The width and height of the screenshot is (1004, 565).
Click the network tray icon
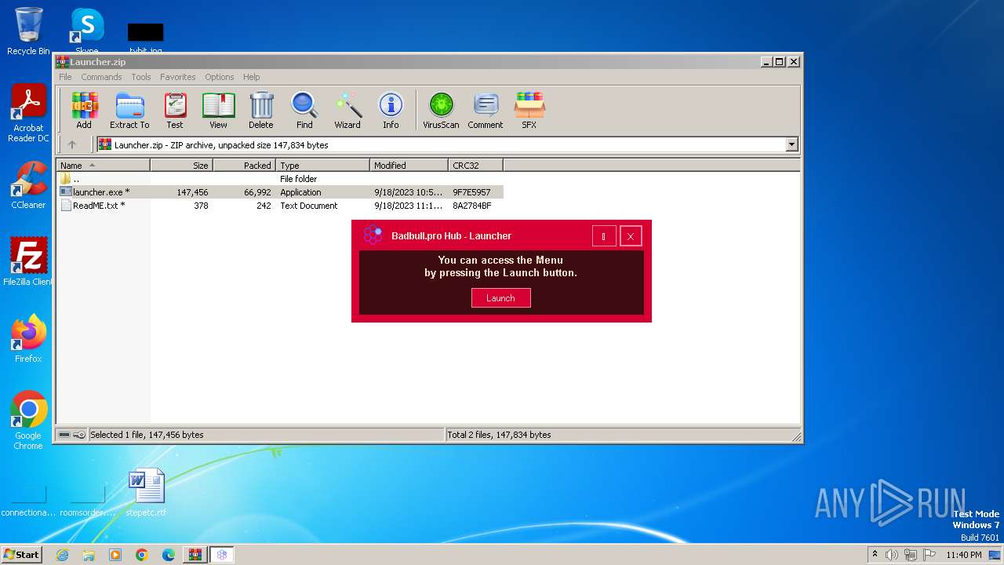pyautogui.click(x=911, y=555)
